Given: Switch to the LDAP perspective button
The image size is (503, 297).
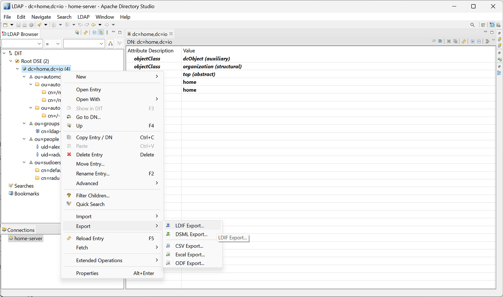Looking at the screenshot, I should [492, 25].
